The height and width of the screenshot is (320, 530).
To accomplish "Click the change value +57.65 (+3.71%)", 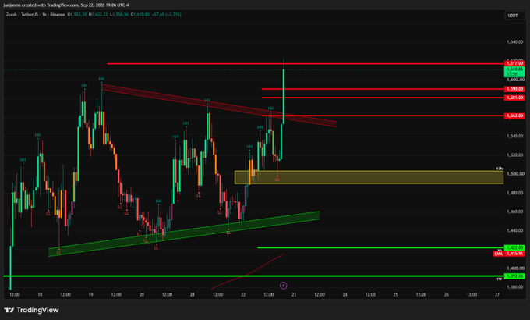I will [167, 15].
